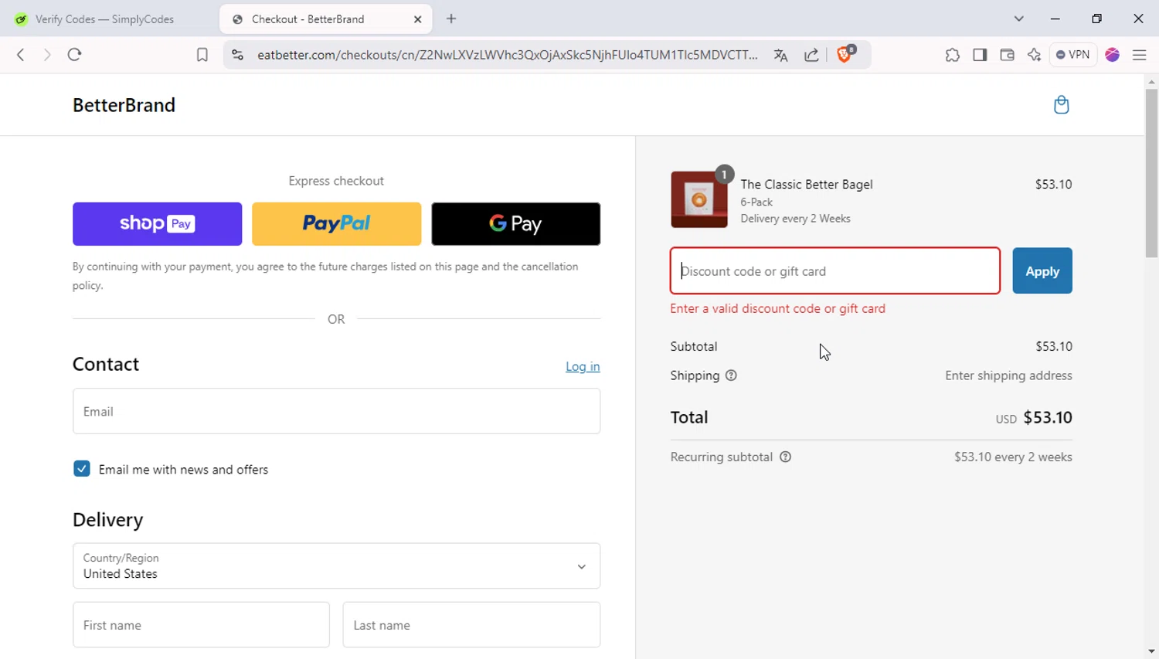Focus the Last name field
The image size is (1159, 659).
tap(471, 625)
